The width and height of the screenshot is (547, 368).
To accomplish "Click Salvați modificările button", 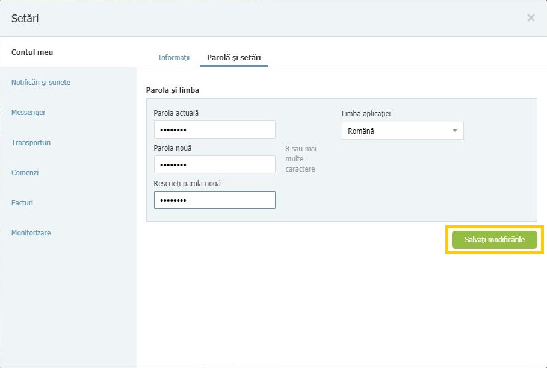I will [494, 240].
